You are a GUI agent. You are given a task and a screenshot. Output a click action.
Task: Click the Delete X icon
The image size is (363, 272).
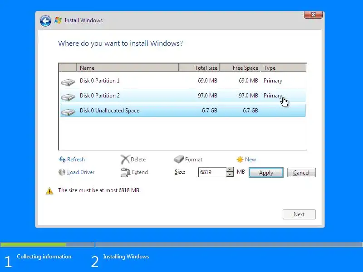(125, 160)
